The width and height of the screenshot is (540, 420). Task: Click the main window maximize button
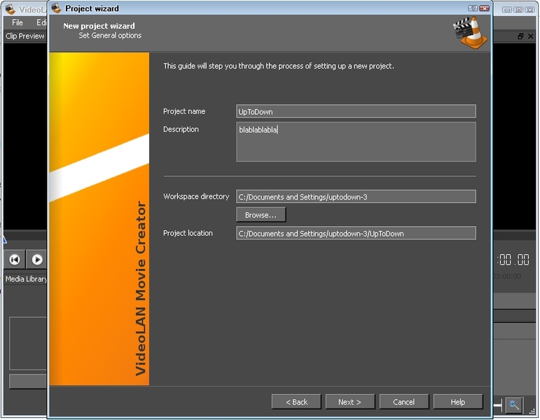[x=518, y=10]
